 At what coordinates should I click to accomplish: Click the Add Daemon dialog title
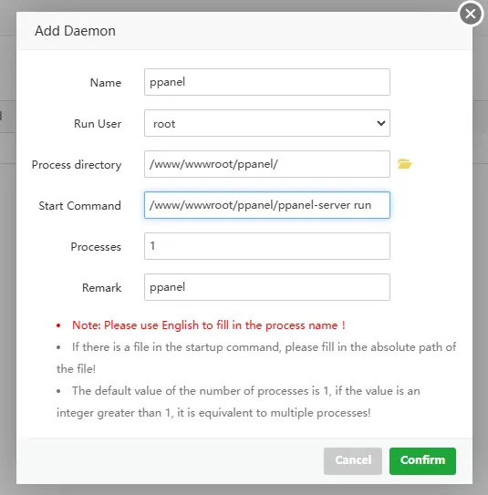pos(75,31)
